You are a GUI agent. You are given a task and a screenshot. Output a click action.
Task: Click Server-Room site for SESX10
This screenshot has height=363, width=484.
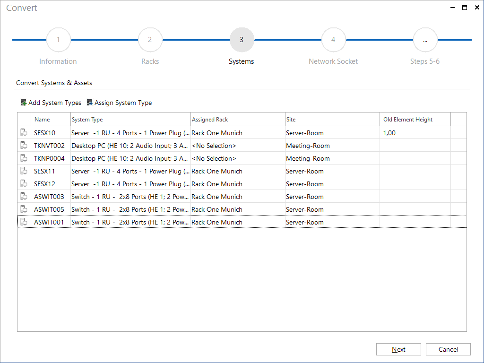(x=305, y=133)
